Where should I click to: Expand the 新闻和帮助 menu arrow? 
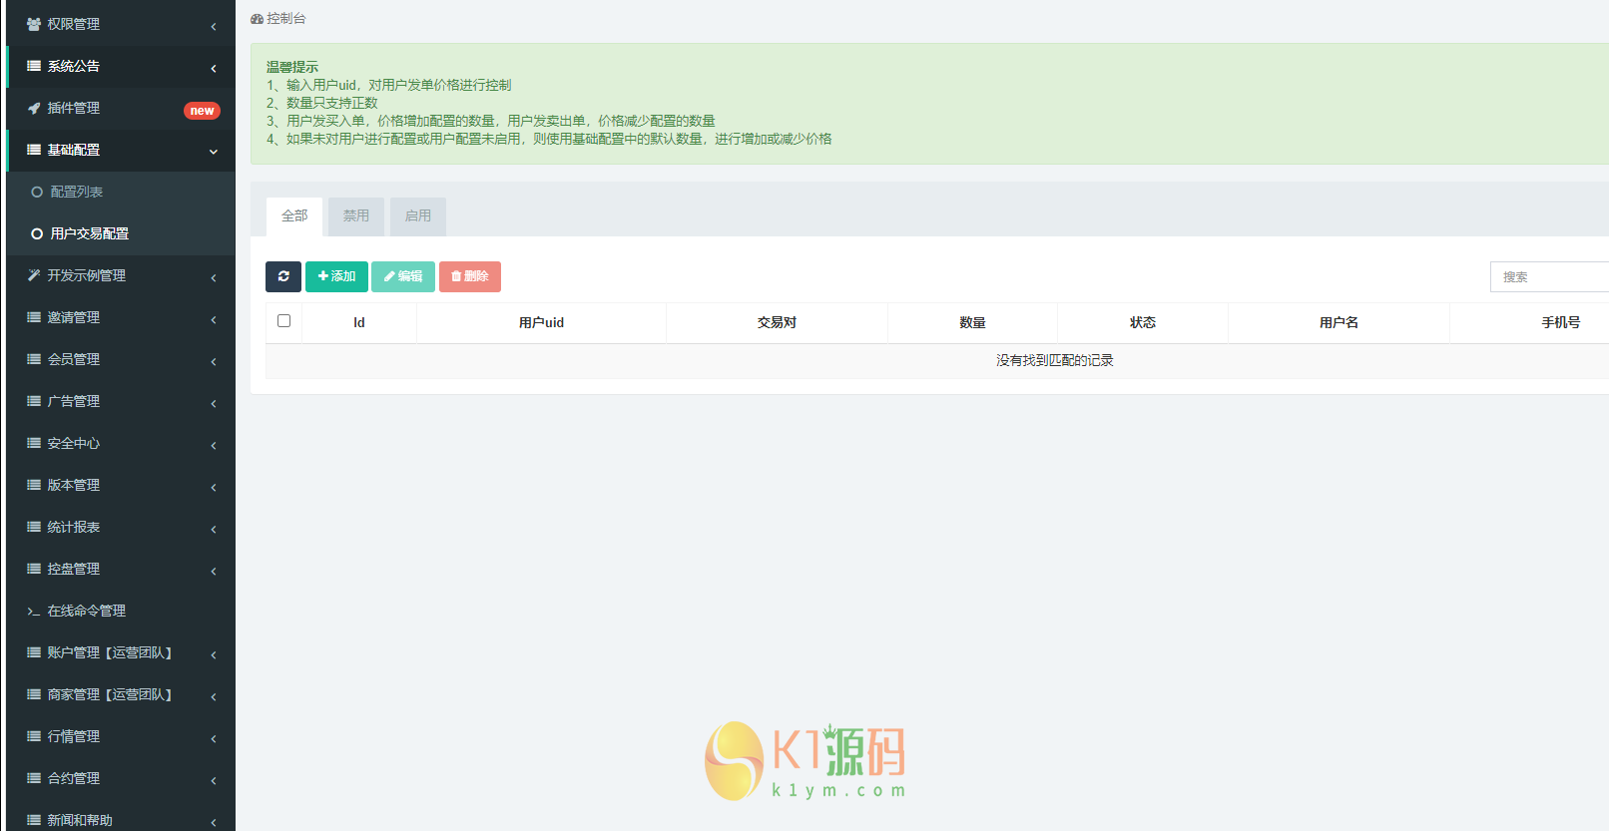click(x=214, y=822)
